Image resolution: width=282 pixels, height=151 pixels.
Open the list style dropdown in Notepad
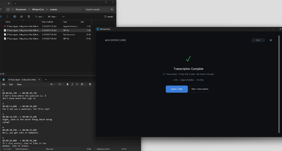61,84
